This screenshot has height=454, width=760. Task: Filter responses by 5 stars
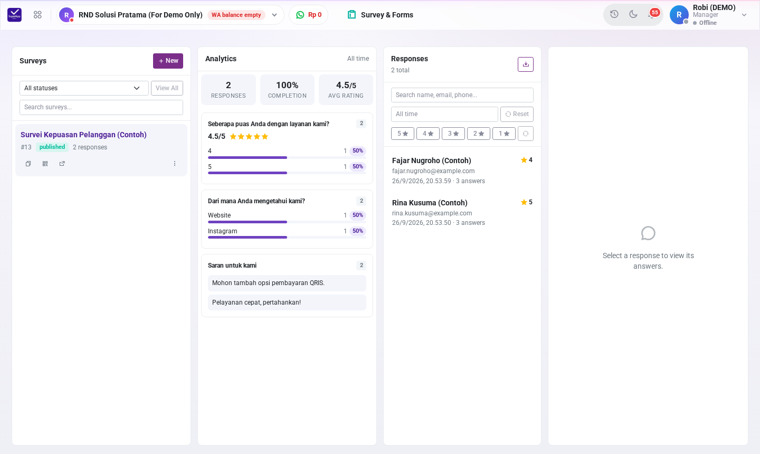coord(403,134)
